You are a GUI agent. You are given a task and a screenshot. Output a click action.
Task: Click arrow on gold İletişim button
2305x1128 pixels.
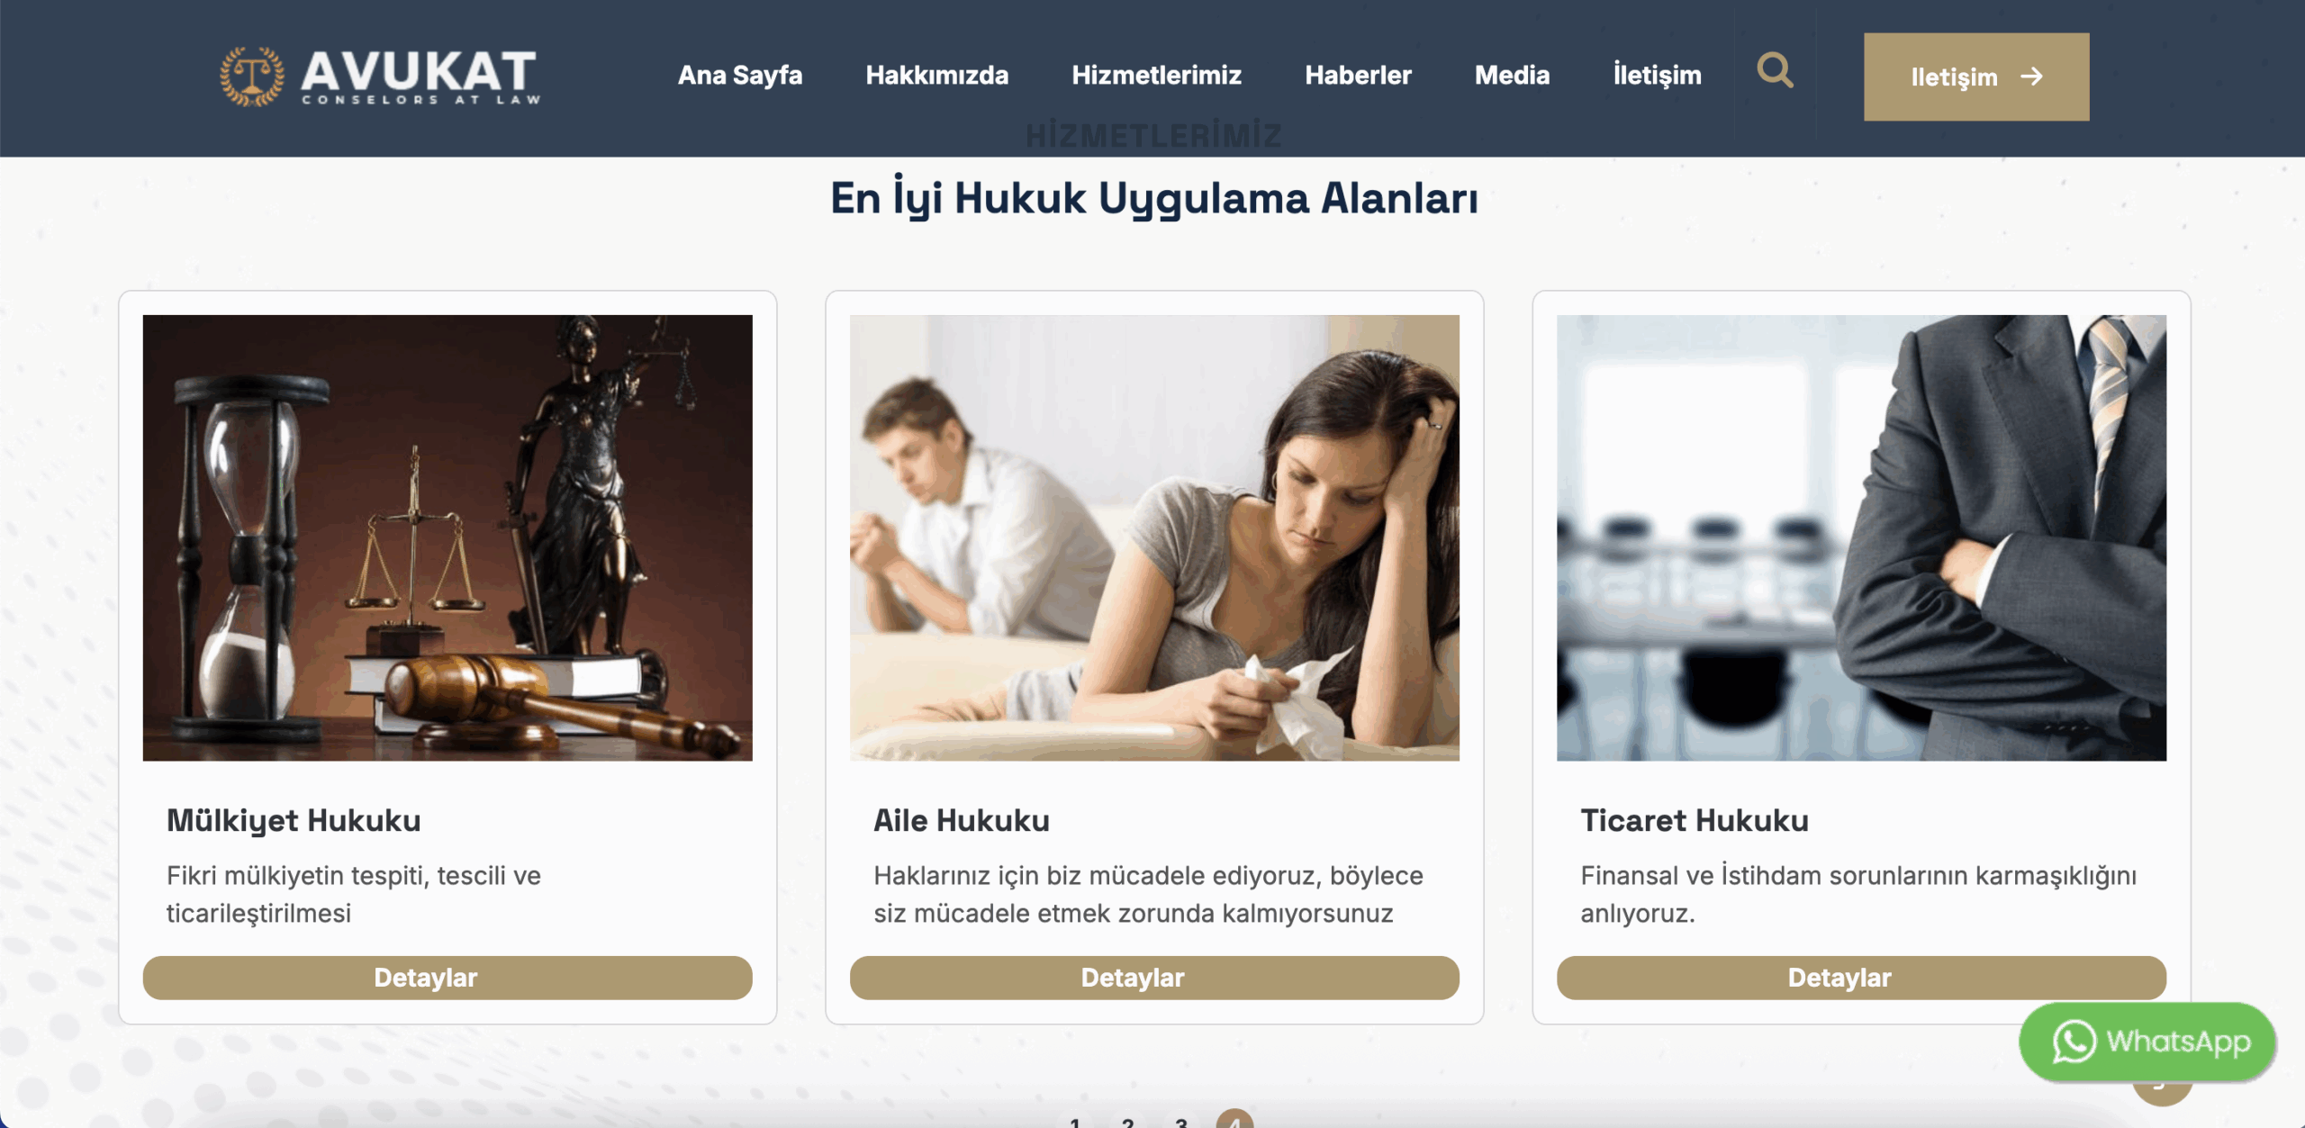(2031, 77)
